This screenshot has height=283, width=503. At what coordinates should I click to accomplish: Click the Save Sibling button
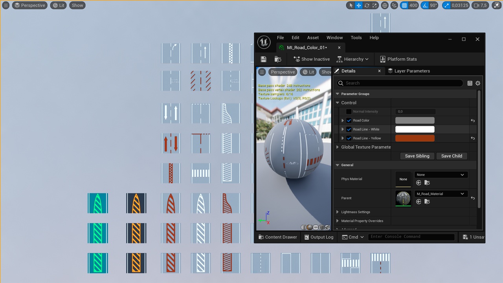(417, 156)
